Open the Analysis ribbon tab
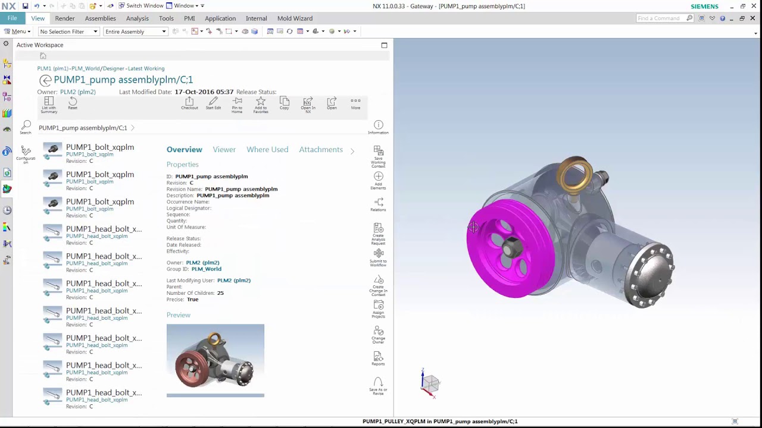762x428 pixels. [x=138, y=18]
